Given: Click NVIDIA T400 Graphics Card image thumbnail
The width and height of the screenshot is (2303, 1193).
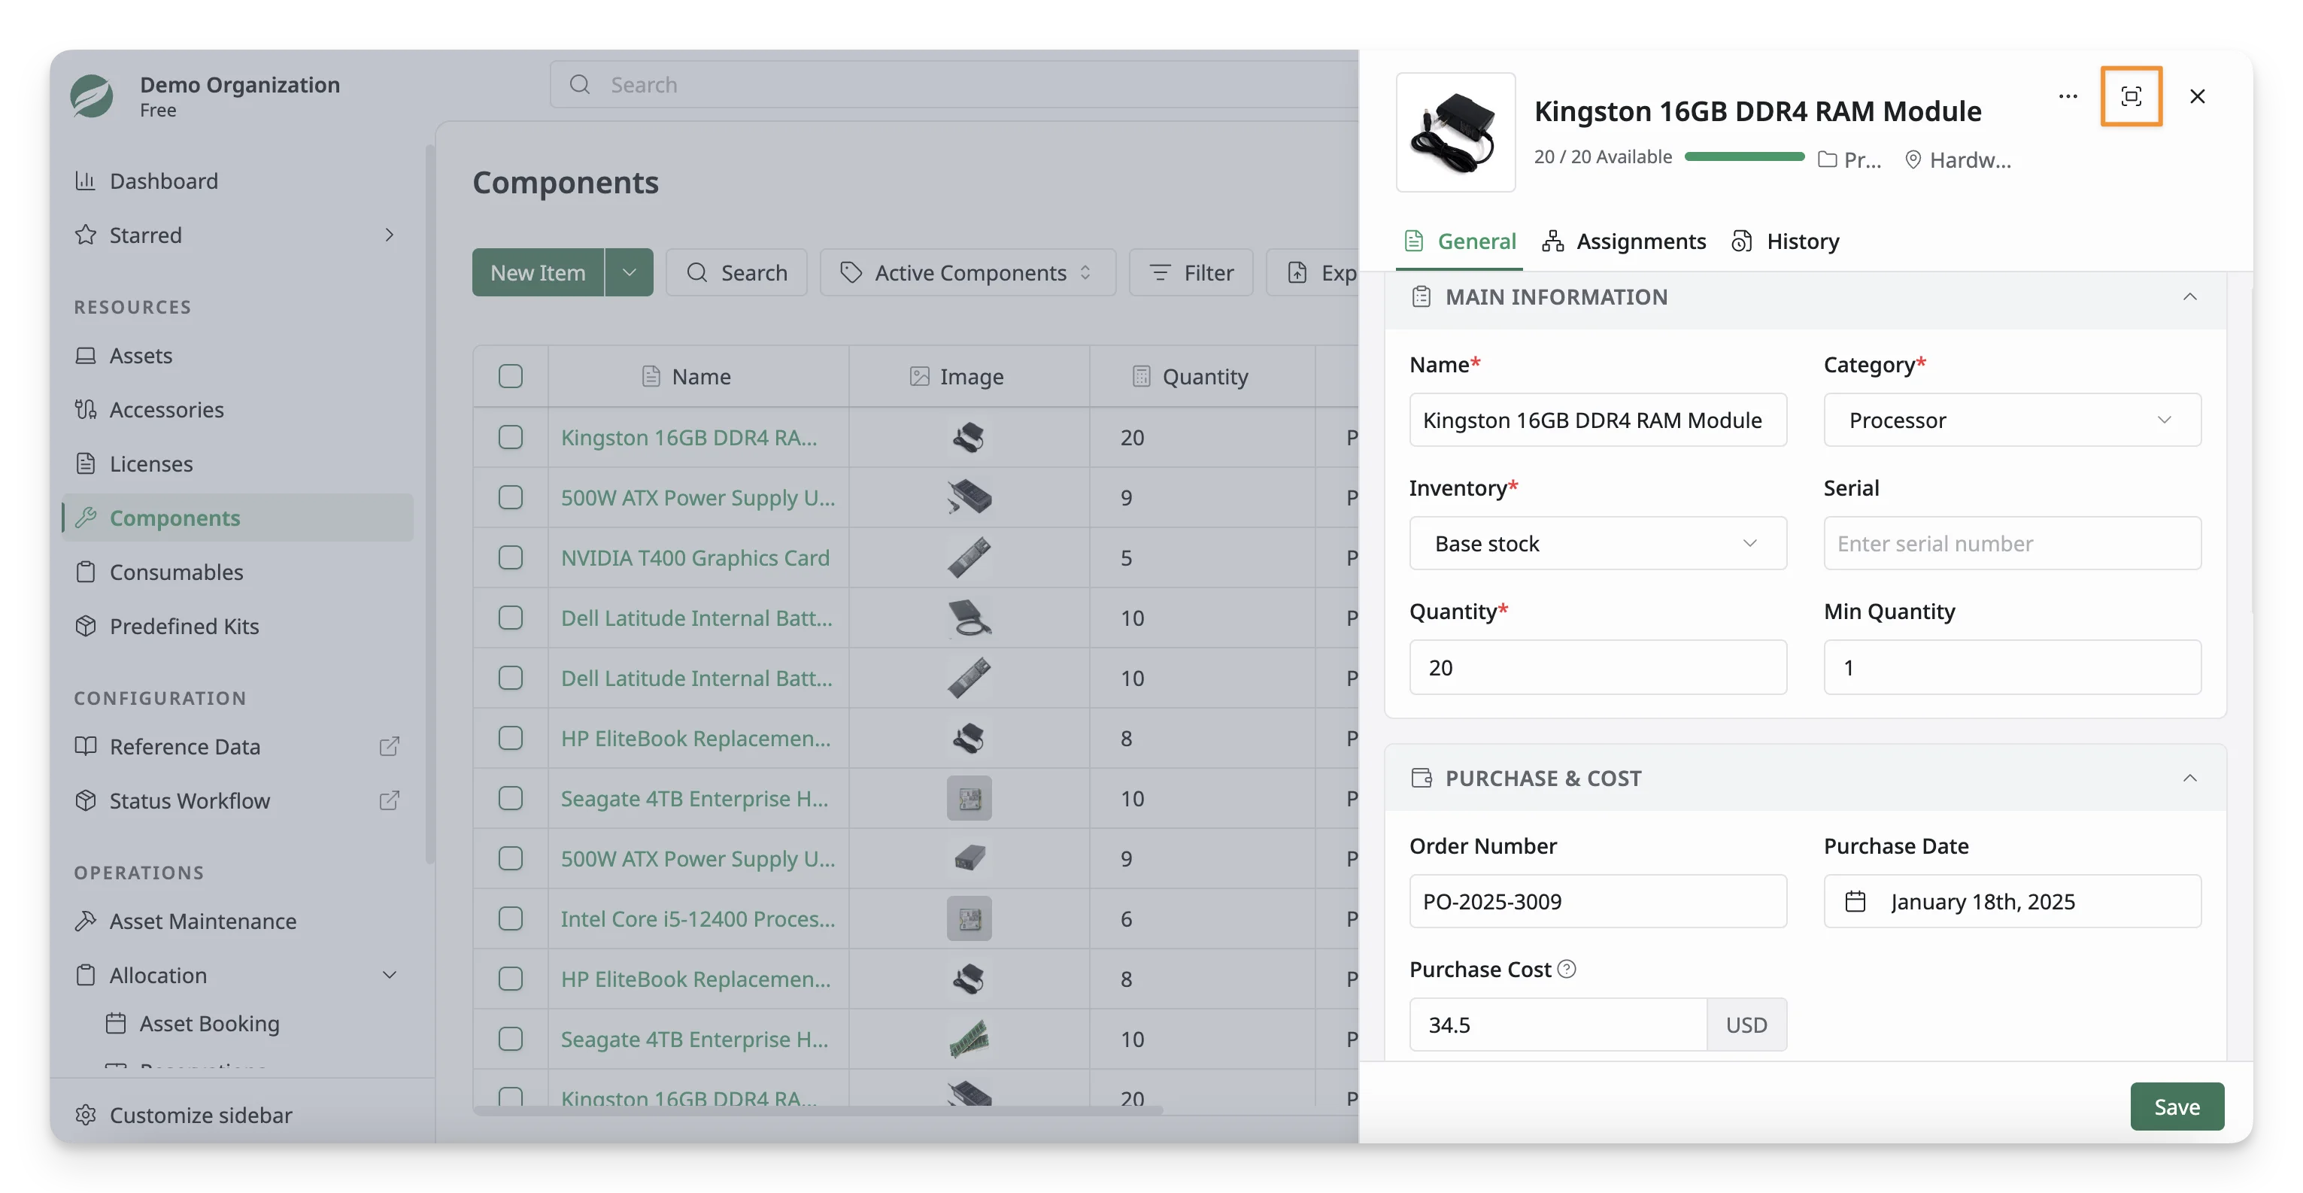Looking at the screenshot, I should [969, 557].
